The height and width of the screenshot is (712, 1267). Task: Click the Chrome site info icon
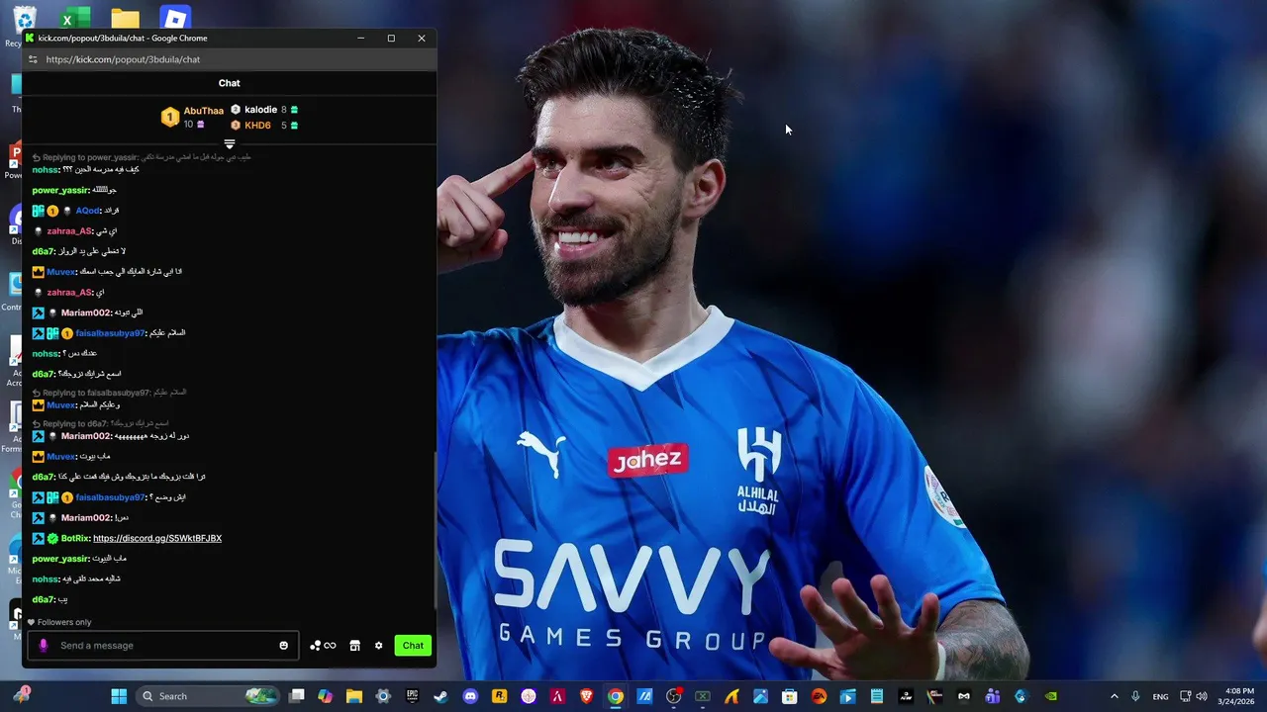point(33,59)
